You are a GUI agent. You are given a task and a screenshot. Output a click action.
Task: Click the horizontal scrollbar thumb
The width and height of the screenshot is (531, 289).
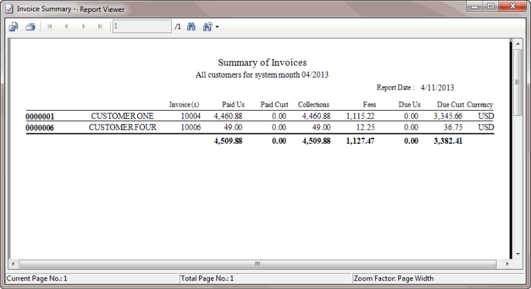[258, 264]
